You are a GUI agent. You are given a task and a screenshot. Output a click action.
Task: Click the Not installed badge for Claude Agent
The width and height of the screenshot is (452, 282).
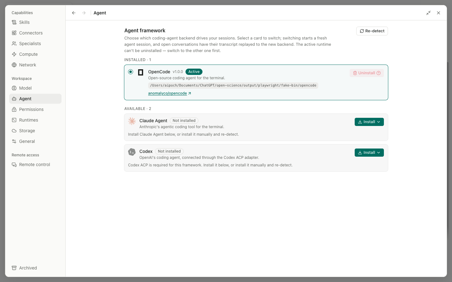point(184,121)
